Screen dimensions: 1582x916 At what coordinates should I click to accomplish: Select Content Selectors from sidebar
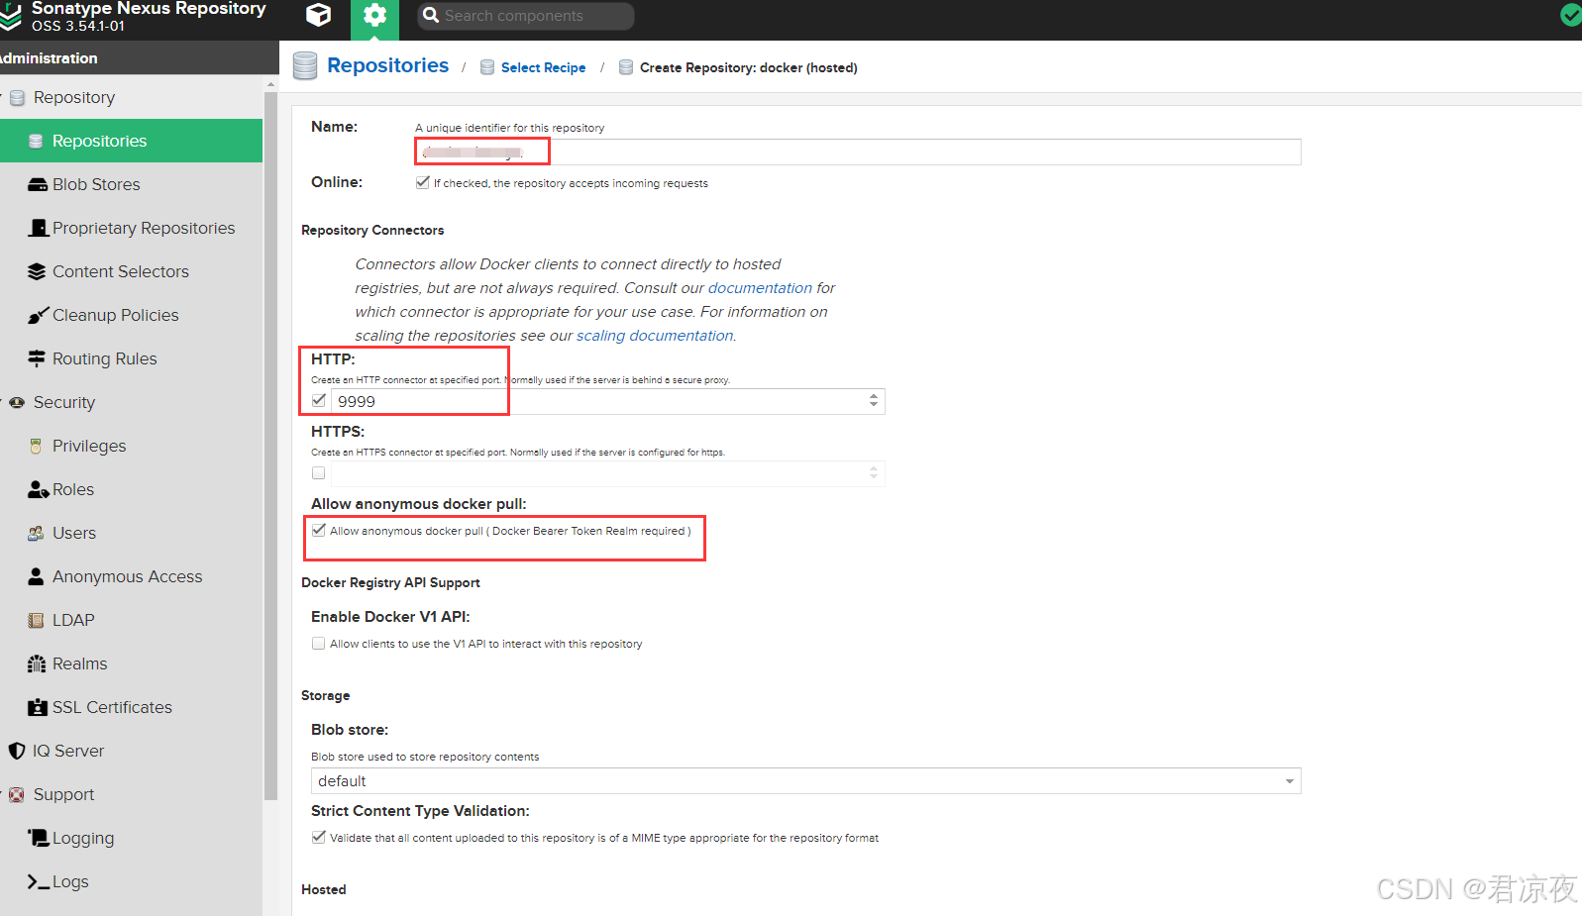click(120, 271)
